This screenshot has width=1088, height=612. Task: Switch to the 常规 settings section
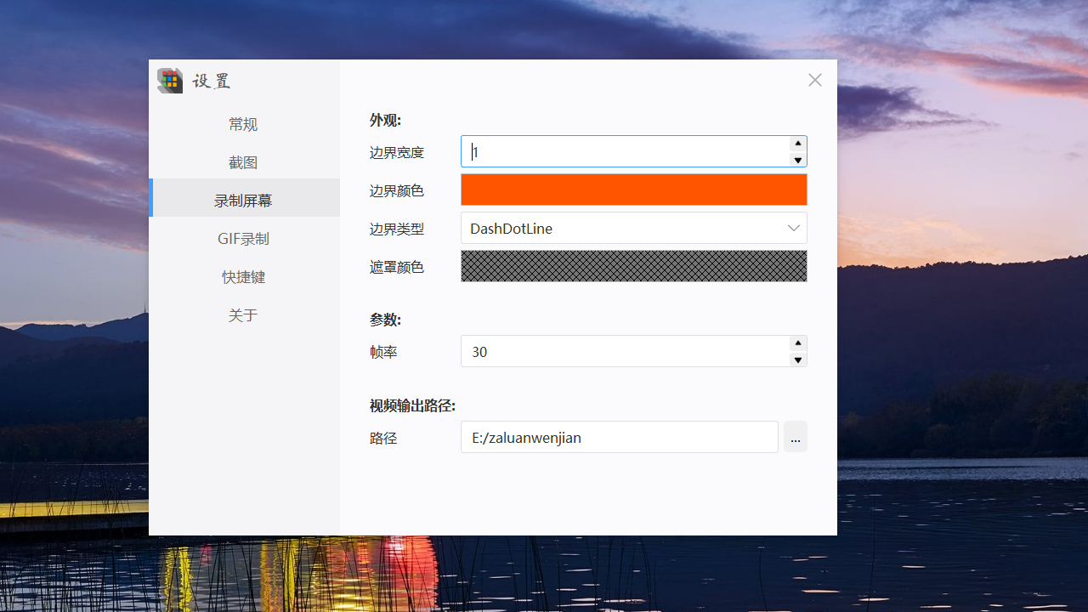(x=243, y=123)
